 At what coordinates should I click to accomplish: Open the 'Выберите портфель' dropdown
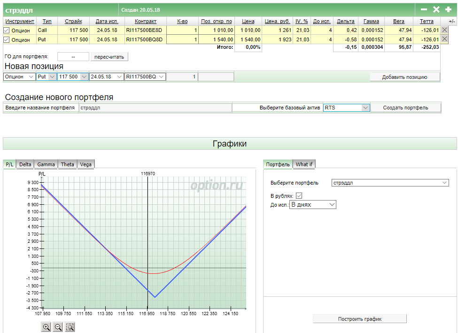[390, 183]
